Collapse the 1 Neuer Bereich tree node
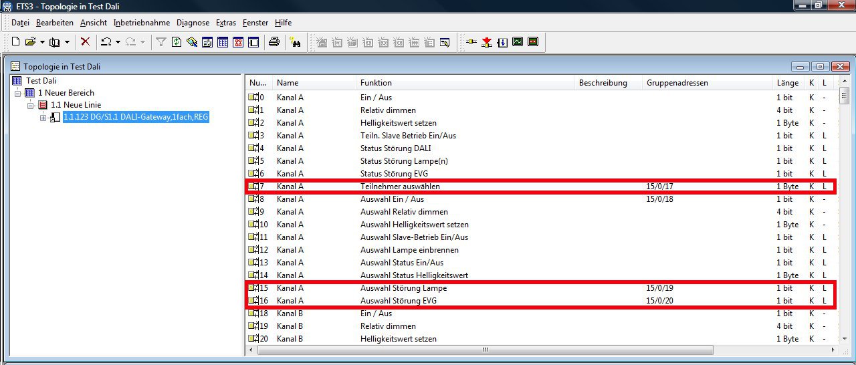856x365 pixels. pos(18,93)
